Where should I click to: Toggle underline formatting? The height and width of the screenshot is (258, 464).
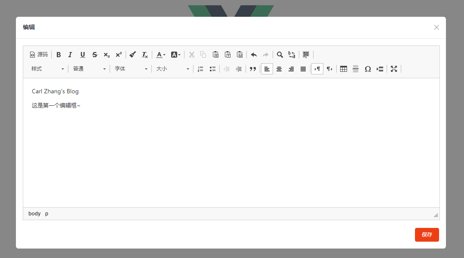(83, 55)
